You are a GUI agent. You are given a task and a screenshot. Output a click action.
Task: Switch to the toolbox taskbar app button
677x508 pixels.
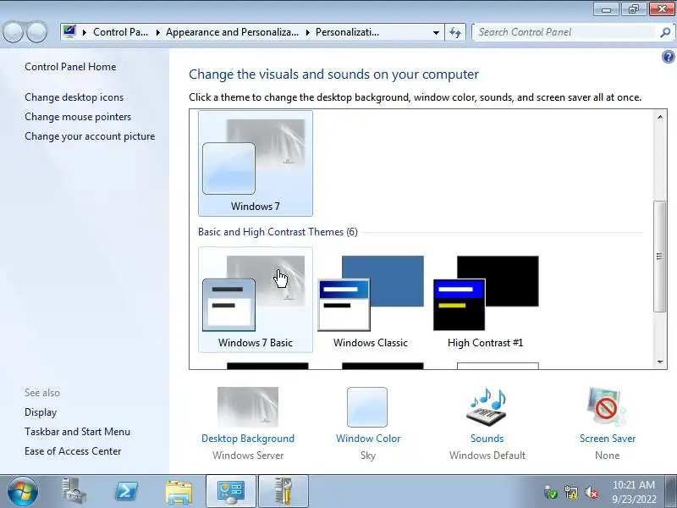click(283, 491)
